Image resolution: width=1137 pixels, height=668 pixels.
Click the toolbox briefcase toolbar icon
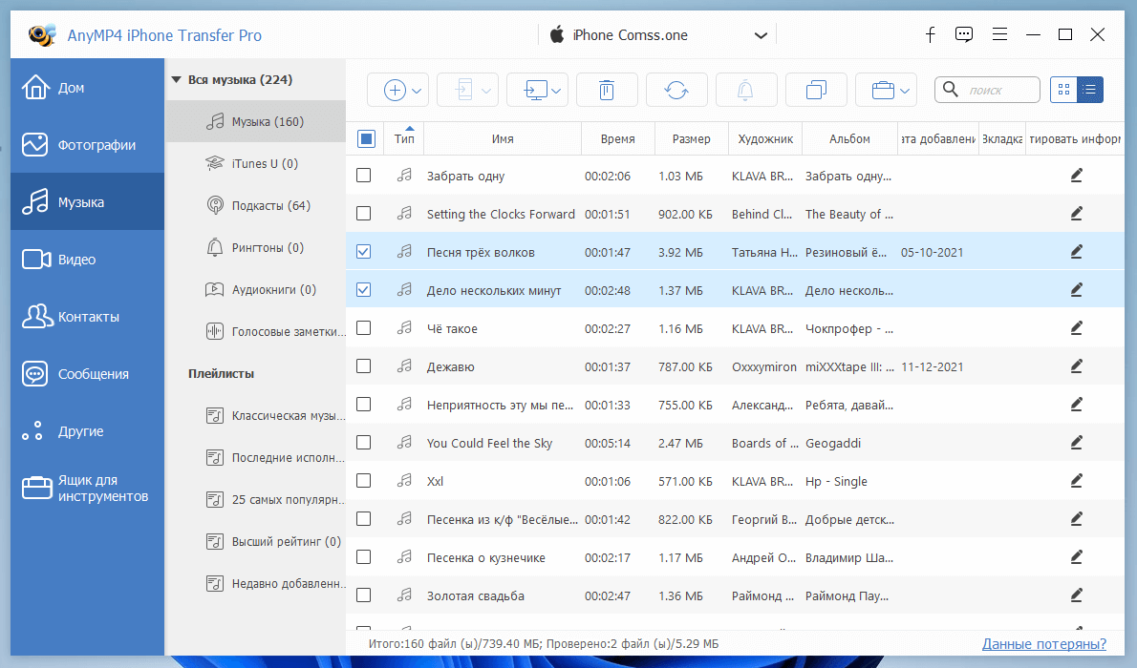point(883,91)
